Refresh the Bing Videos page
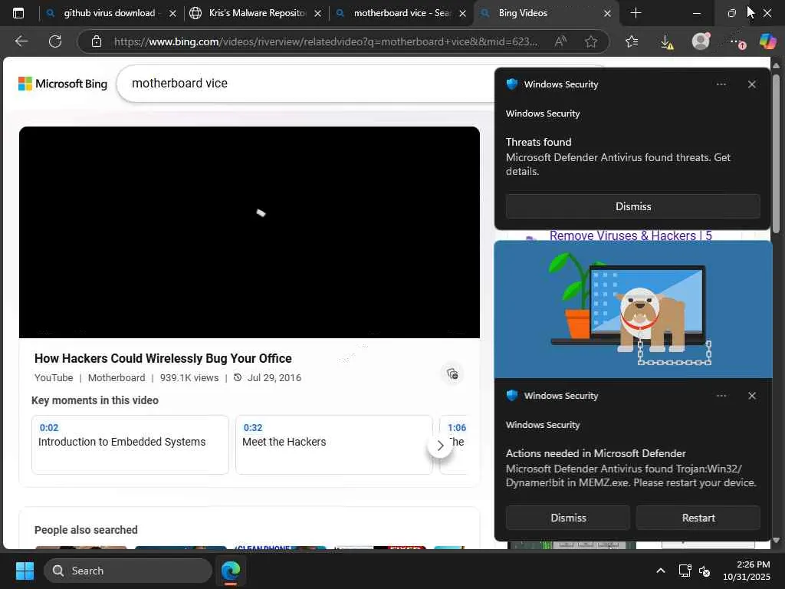785x589 pixels. point(55,41)
